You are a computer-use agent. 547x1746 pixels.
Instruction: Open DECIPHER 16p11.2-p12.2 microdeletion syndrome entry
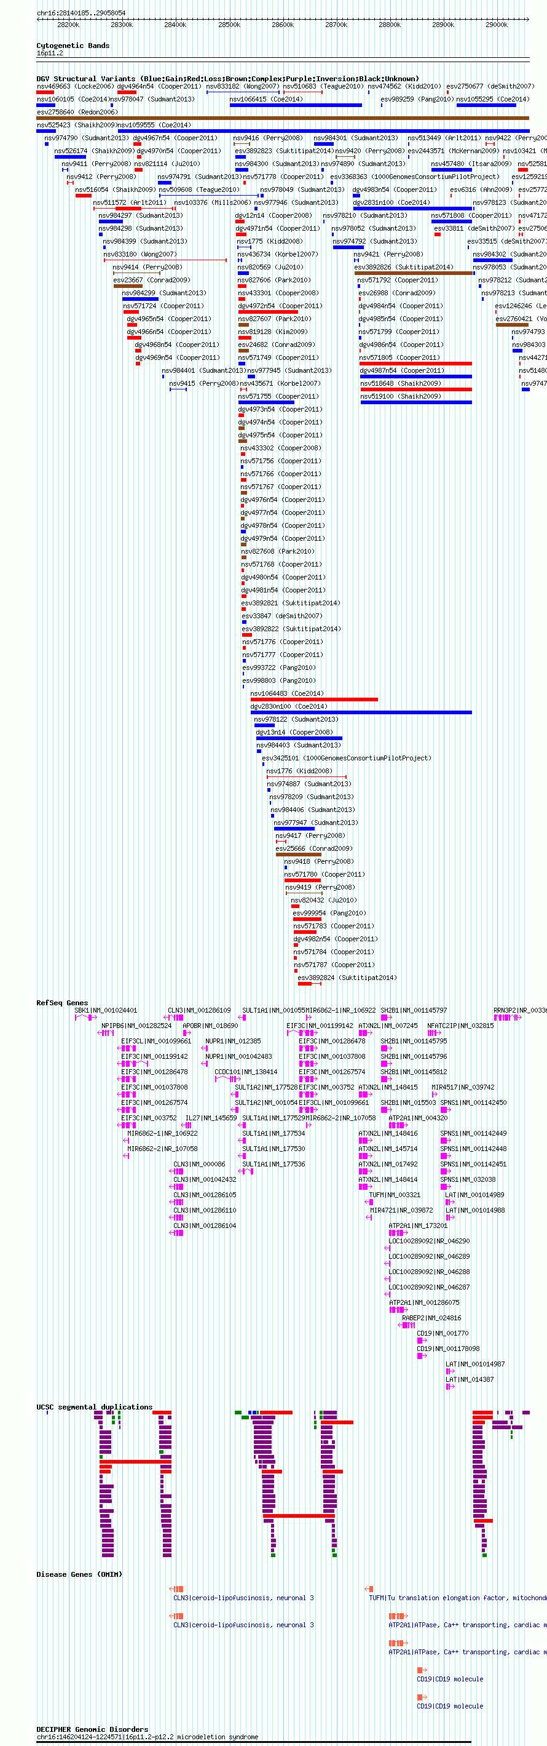click(x=148, y=1737)
